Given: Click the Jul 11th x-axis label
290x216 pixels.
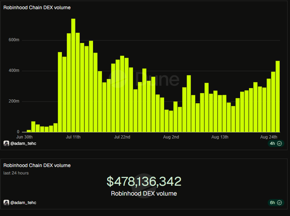Looking at the screenshot, I should 73,137.
